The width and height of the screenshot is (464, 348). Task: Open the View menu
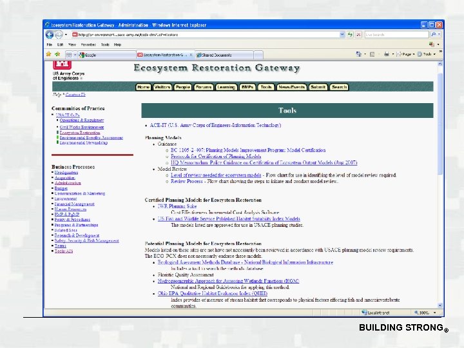tap(72, 44)
